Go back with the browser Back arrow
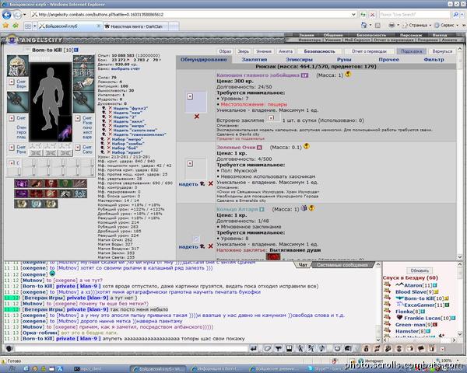The height and width of the screenshot is (373, 467). [x=6, y=15]
